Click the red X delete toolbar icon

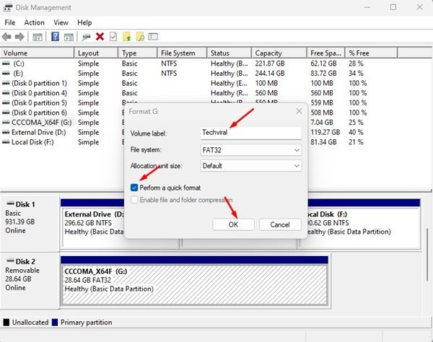pyautogui.click(x=100, y=37)
